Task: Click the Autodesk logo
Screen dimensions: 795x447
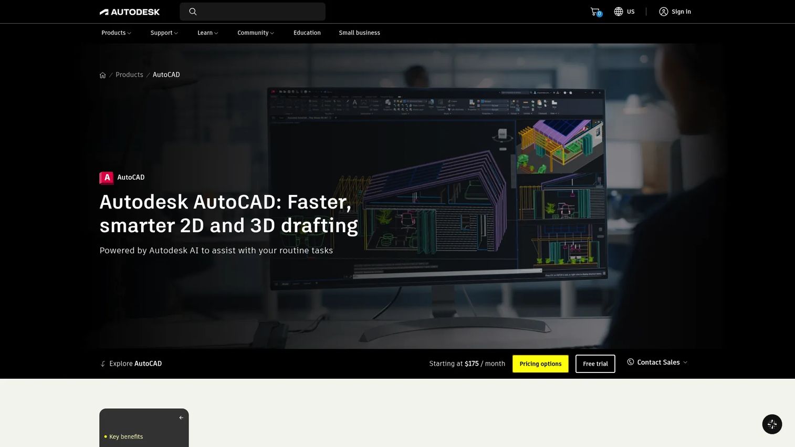Action: tap(130, 12)
